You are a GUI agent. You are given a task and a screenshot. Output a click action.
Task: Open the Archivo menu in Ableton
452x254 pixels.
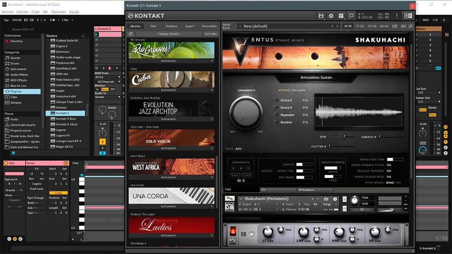tap(8, 12)
